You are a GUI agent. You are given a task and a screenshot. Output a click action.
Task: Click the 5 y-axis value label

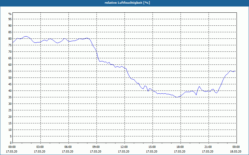(11, 136)
